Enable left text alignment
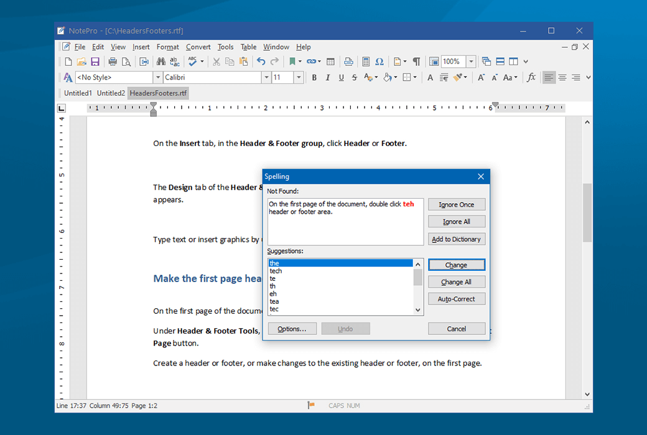This screenshot has width=647, height=435. coord(549,78)
